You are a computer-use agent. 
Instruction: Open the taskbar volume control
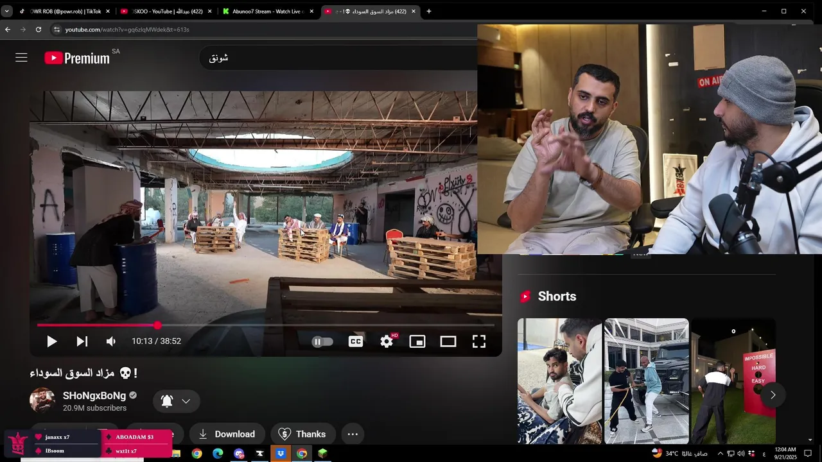pyautogui.click(x=741, y=454)
